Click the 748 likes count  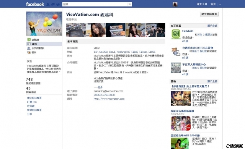[x=29, y=79]
